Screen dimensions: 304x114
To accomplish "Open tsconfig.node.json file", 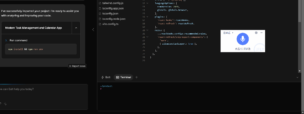I will 114,19.
